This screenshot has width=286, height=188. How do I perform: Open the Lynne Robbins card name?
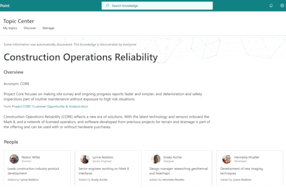[102, 157]
